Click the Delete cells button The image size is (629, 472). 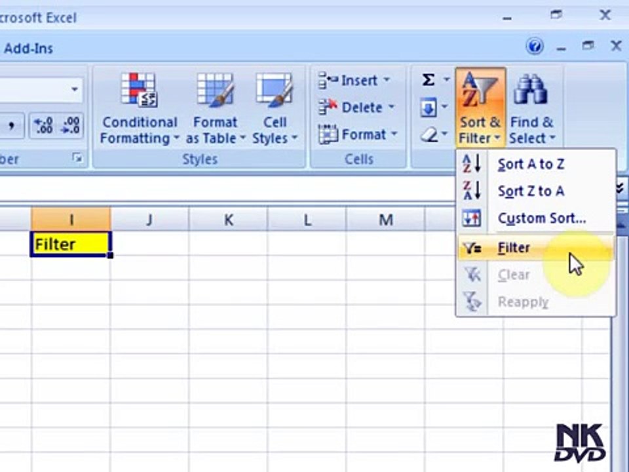[350, 107]
